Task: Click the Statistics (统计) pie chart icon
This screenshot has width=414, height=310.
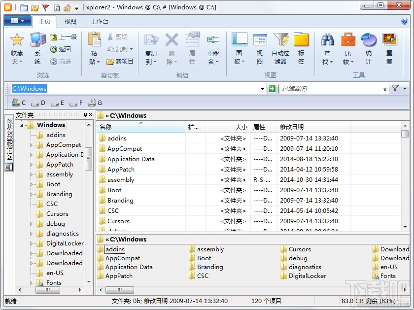Action: (x=369, y=39)
